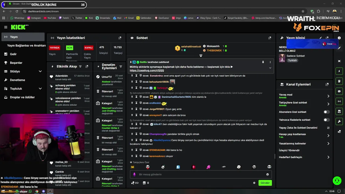Open Takipçilere özel sohbet settings arrow
This screenshot has height=194, width=345.
coord(328,104)
